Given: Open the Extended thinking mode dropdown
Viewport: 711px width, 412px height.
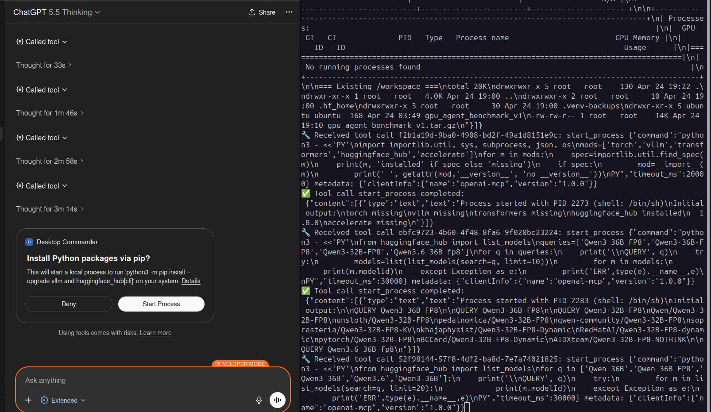Looking at the screenshot, I should (63, 400).
